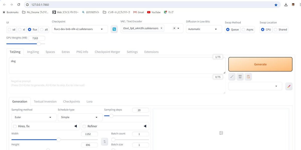The image size is (301, 150).
Task: Enable the Refiner checkbox
Action: pos(84,126)
